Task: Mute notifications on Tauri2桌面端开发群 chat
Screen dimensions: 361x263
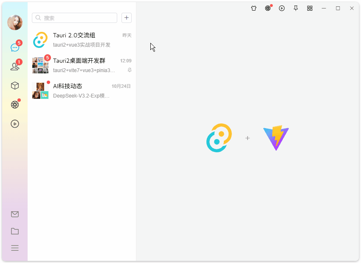Action: coord(129,70)
